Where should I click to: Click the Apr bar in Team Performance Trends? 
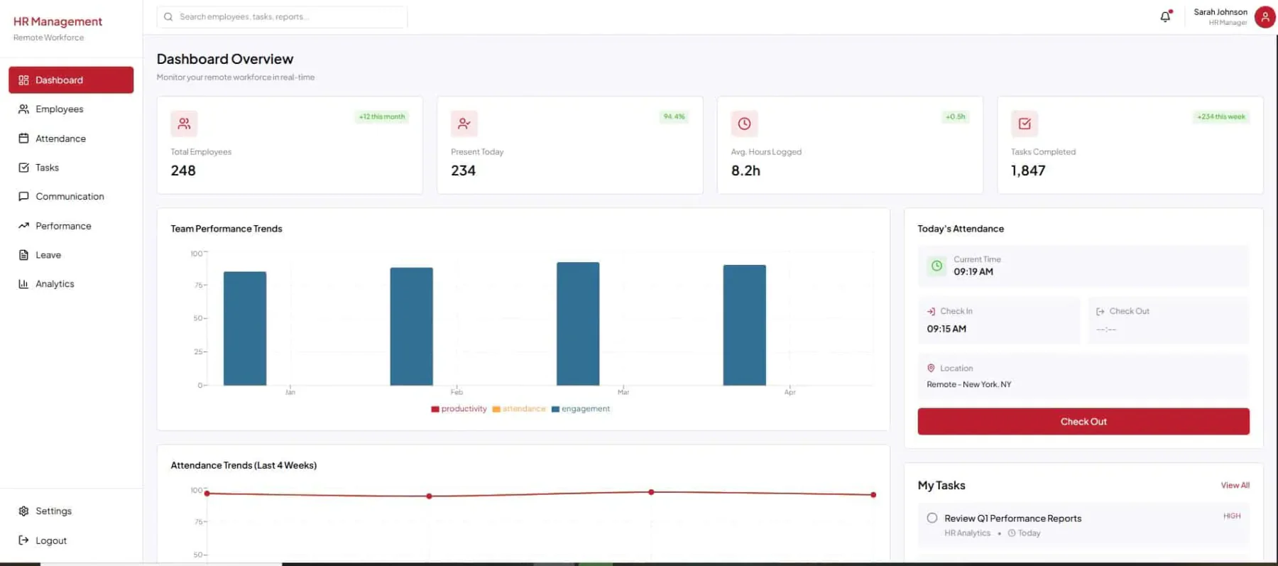(x=745, y=325)
